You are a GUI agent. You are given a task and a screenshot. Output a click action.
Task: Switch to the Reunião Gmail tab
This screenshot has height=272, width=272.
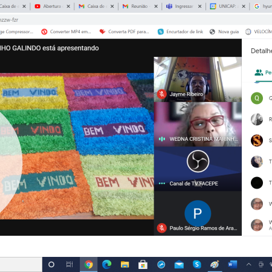coord(140,6)
